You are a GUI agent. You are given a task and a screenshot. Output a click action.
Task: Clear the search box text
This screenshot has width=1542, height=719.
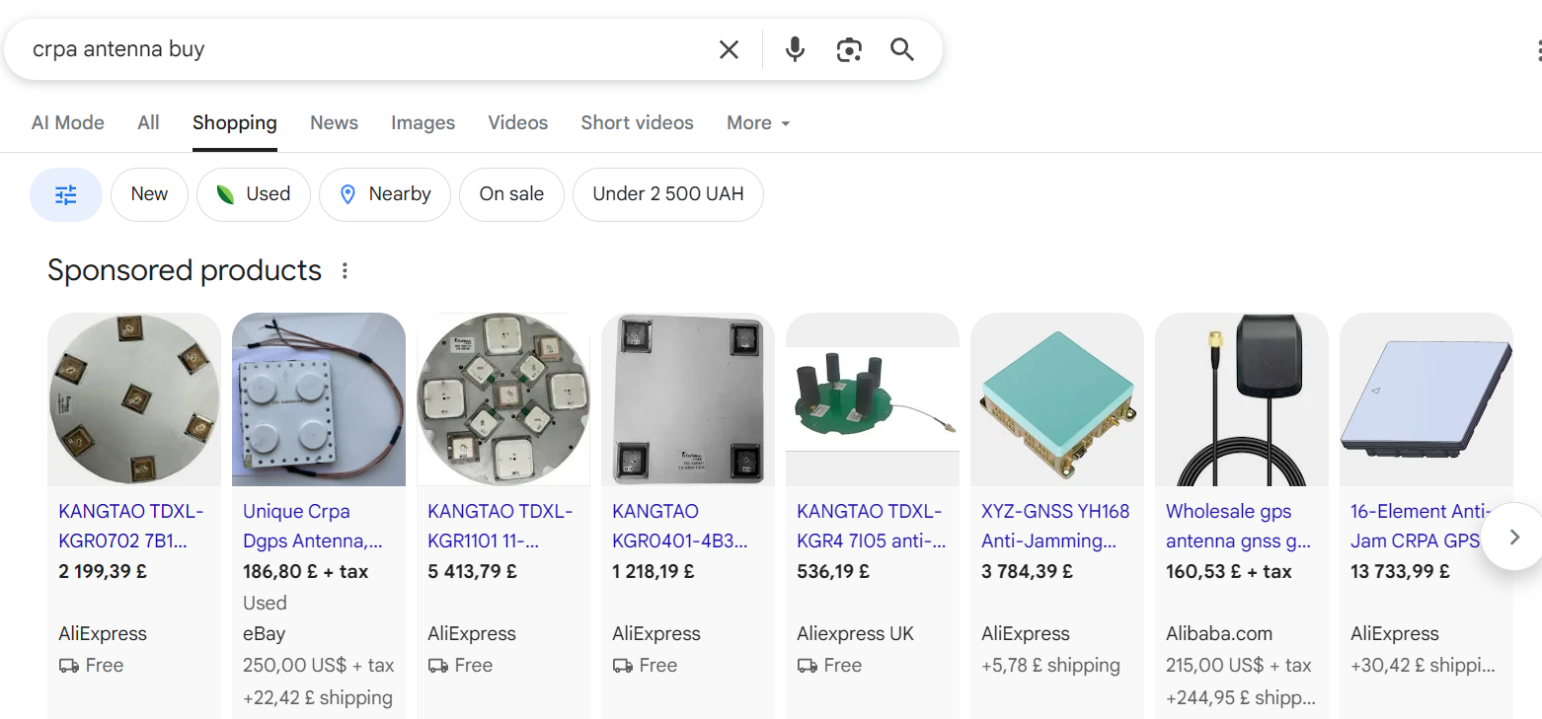[729, 49]
